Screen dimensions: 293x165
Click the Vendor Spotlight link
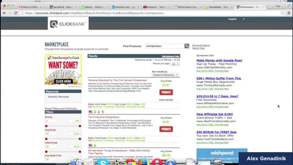pos(166,100)
